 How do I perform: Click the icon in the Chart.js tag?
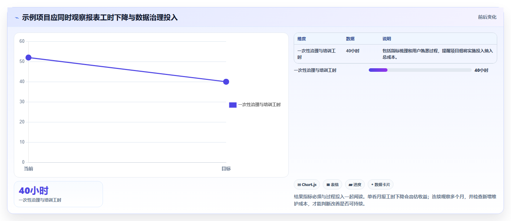(299, 185)
